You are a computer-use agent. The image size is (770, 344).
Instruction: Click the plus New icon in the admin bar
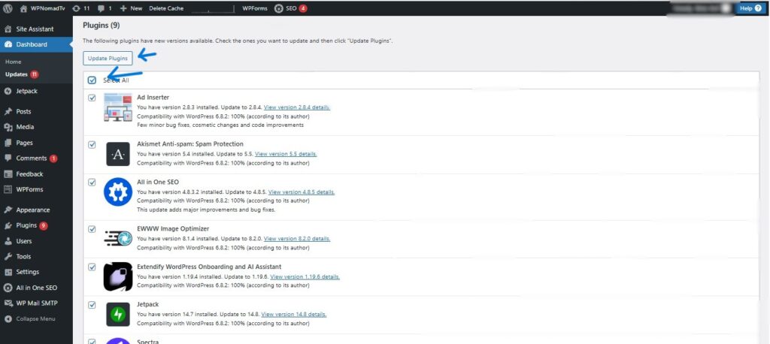123,8
